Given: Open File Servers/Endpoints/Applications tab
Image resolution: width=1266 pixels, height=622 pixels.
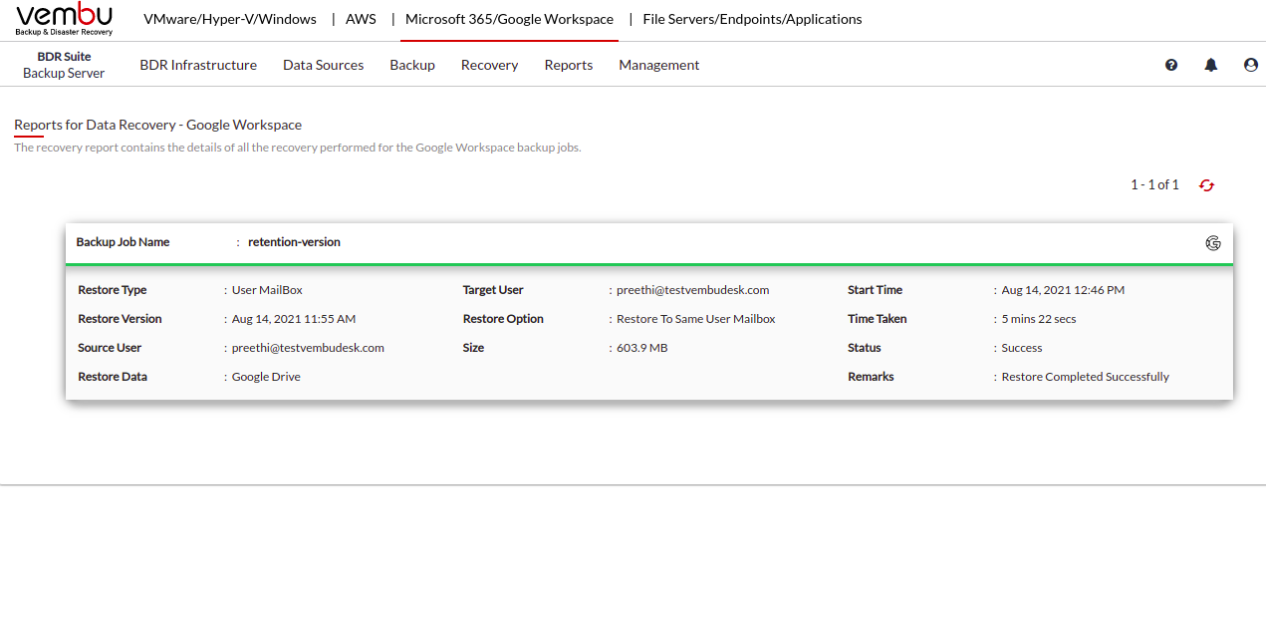Looking at the screenshot, I should pos(753,19).
